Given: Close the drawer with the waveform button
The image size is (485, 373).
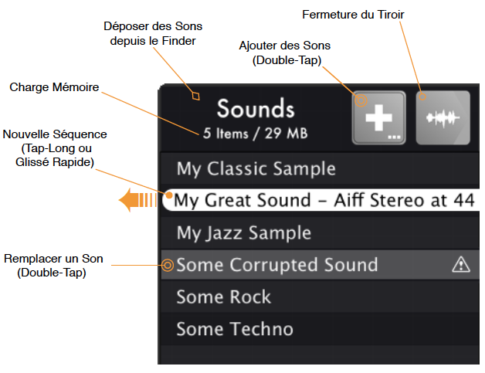Looking at the screenshot, I should click(x=443, y=117).
